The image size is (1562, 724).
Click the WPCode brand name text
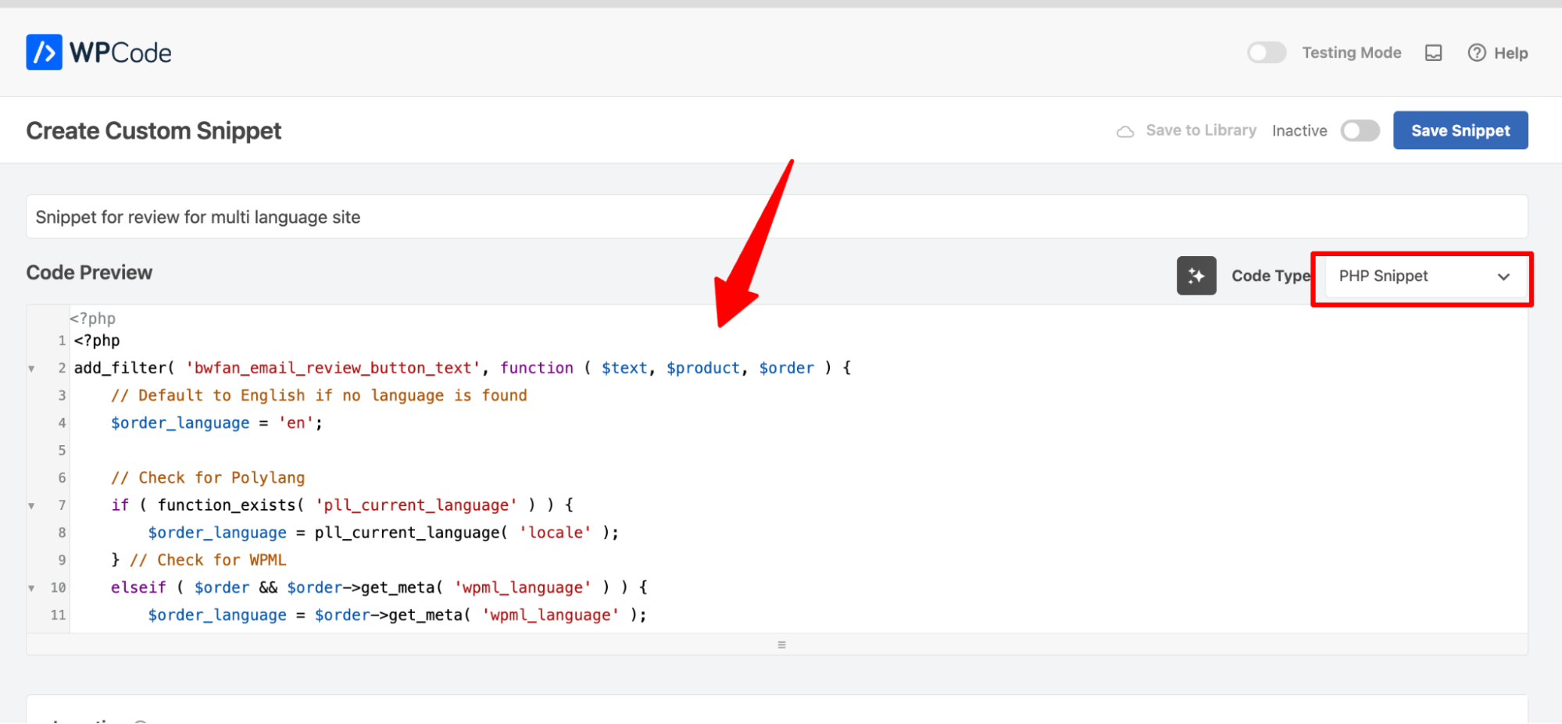pyautogui.click(x=120, y=52)
